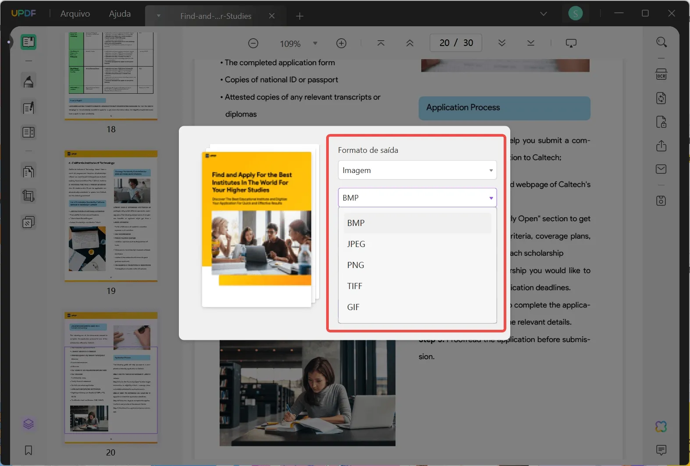Switch to the Find-and-...r-Studies tab
The height and width of the screenshot is (466, 690).
[x=216, y=16]
